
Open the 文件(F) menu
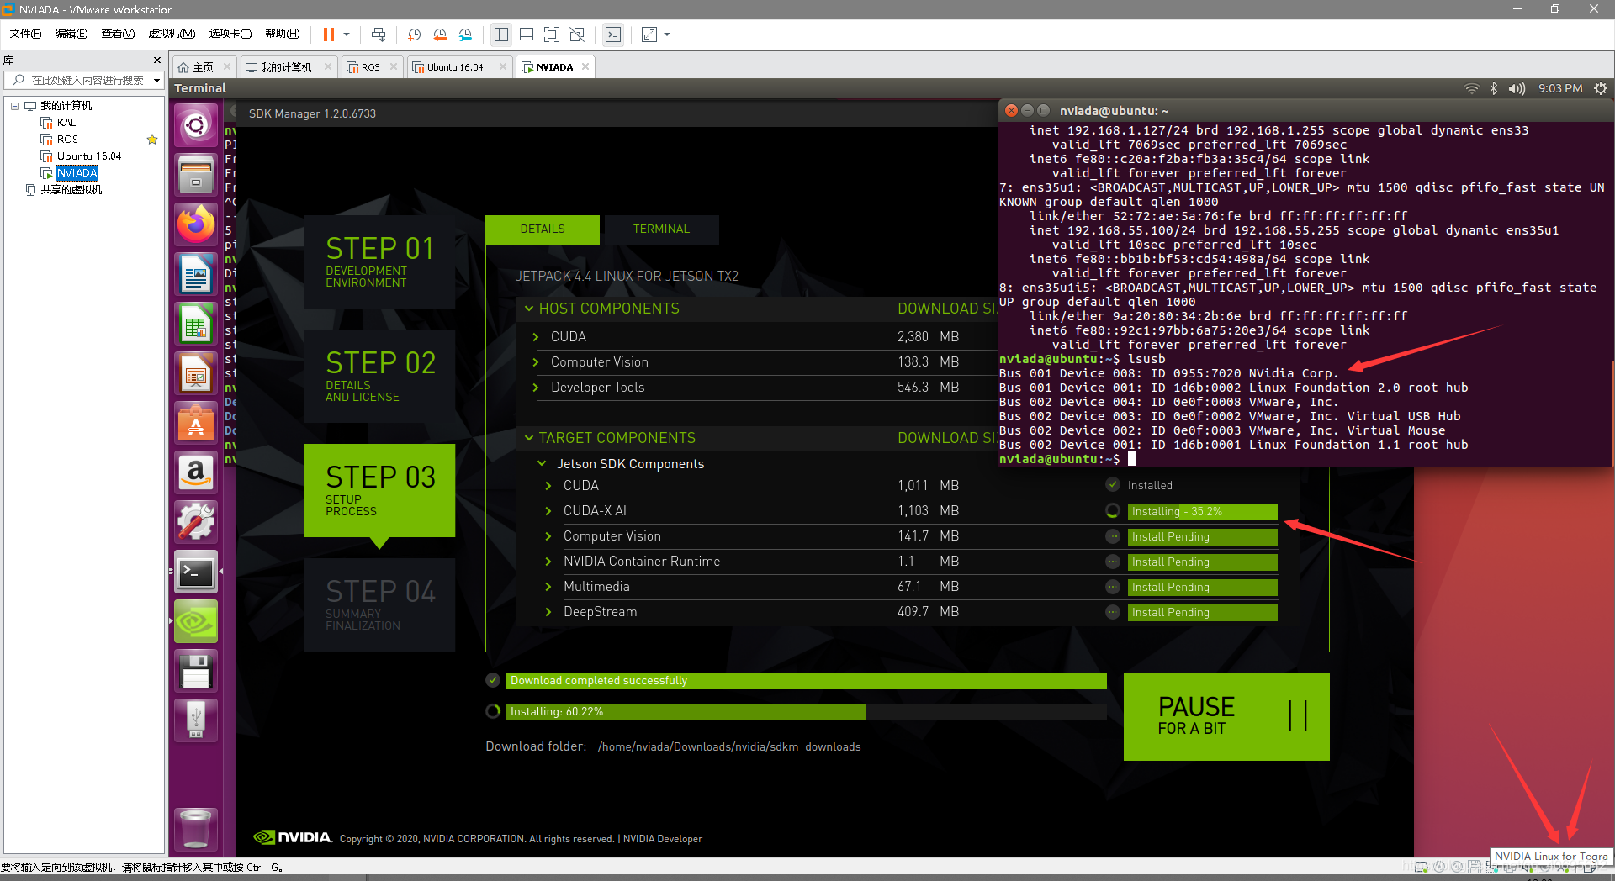pyautogui.click(x=25, y=34)
